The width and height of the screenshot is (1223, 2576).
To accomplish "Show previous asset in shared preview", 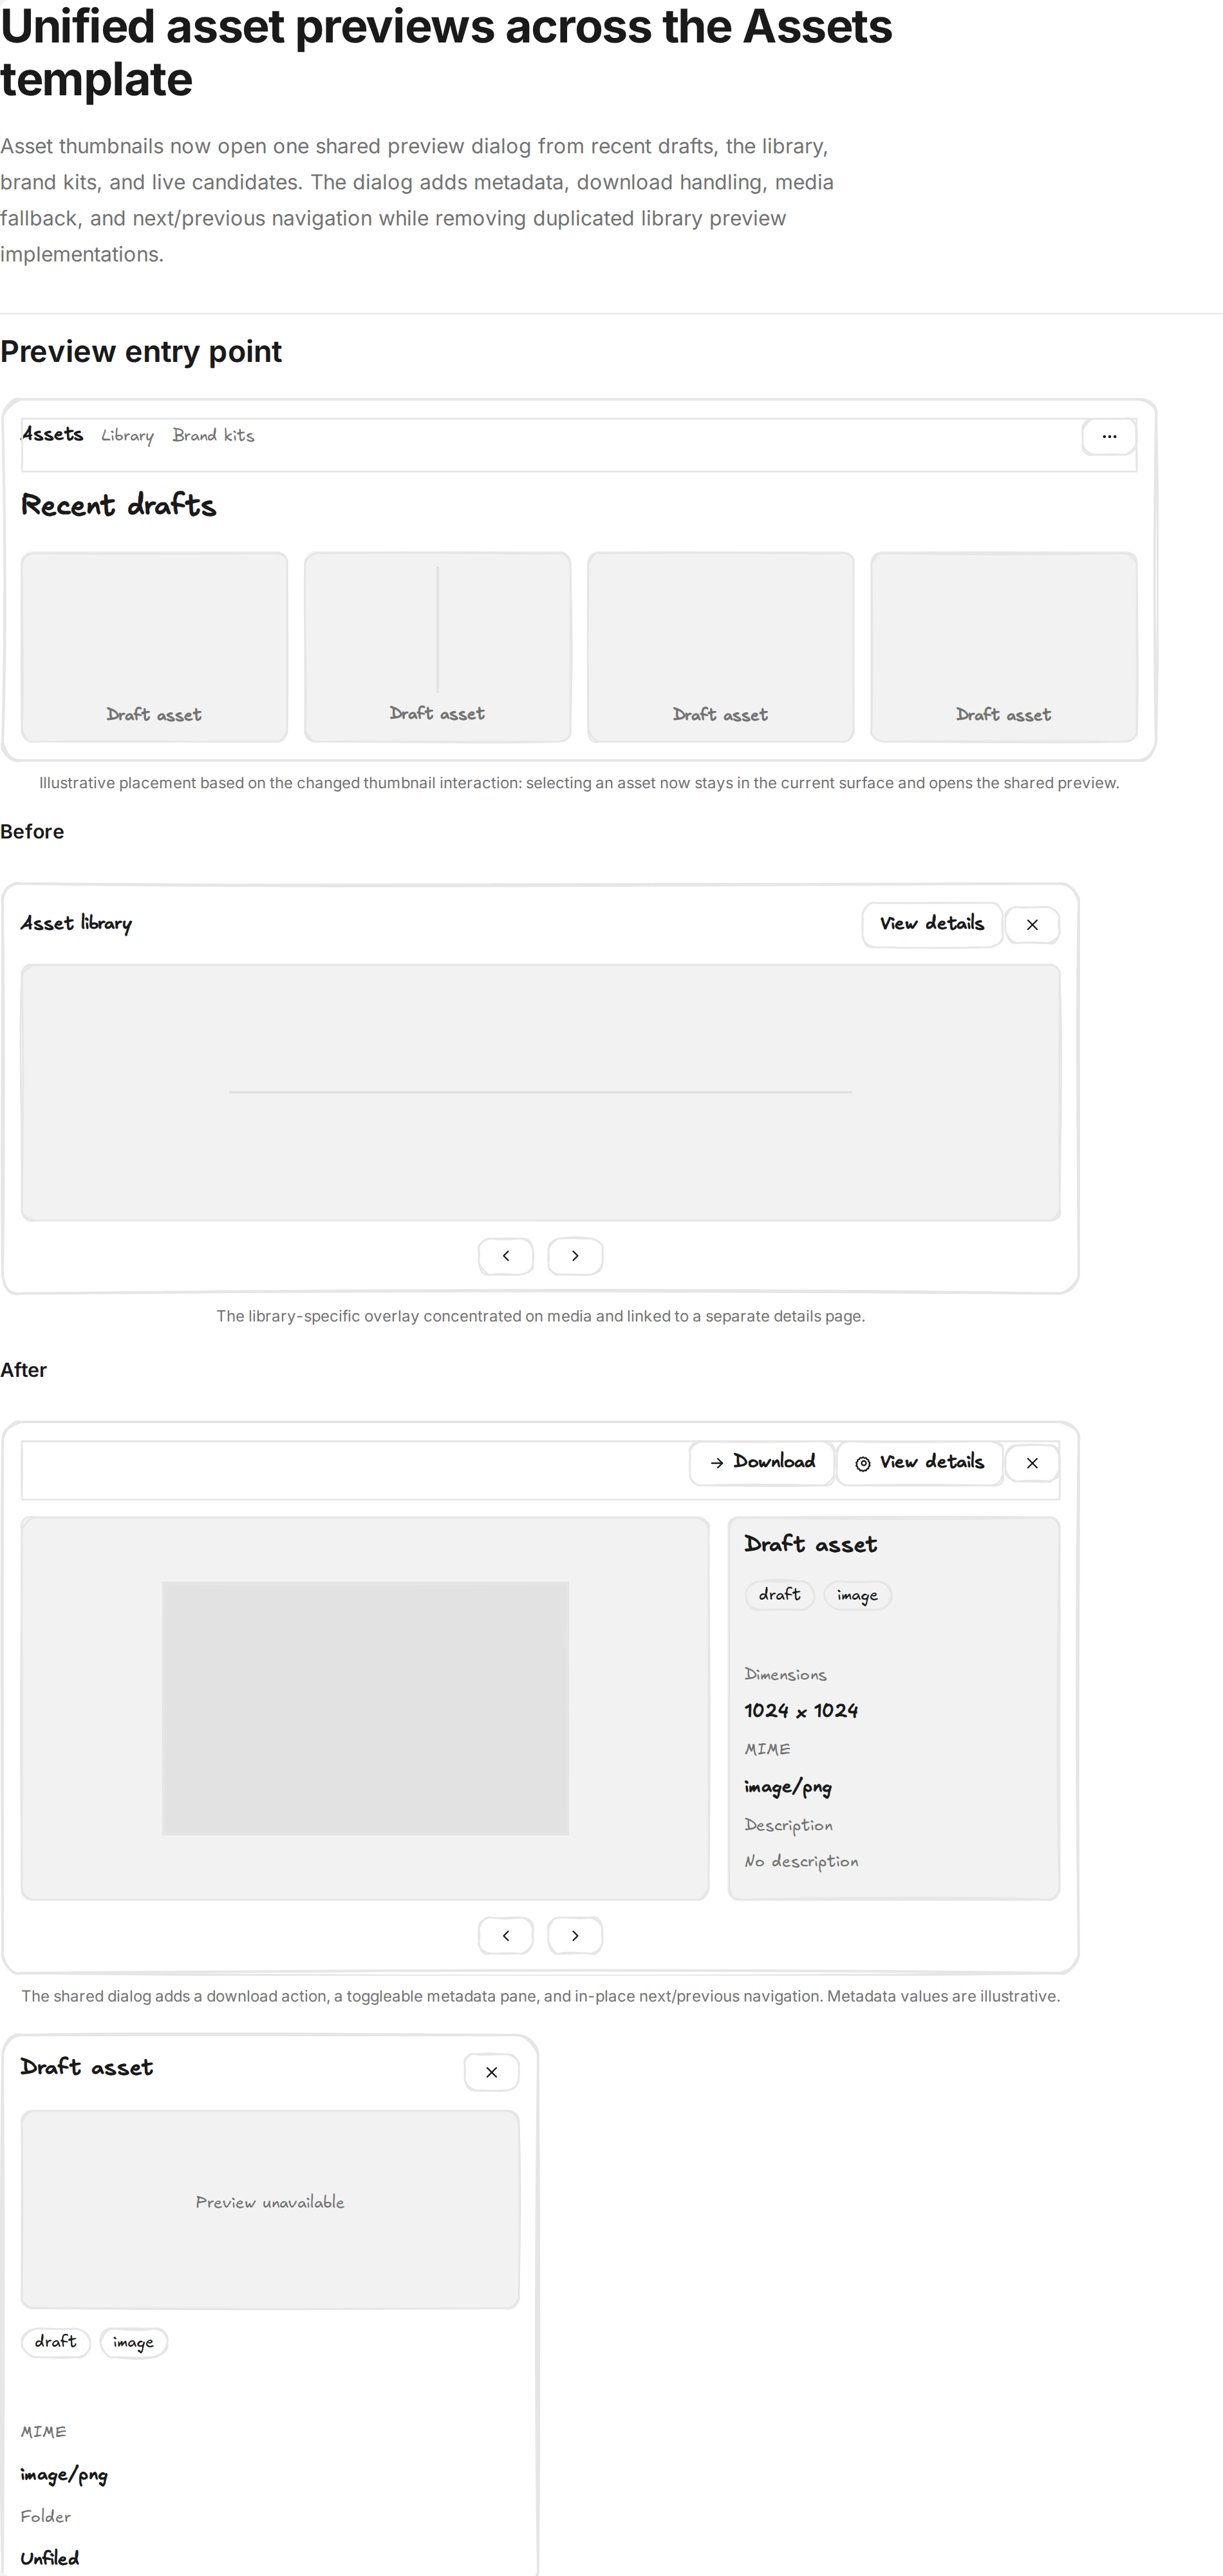I will click(x=505, y=1936).
